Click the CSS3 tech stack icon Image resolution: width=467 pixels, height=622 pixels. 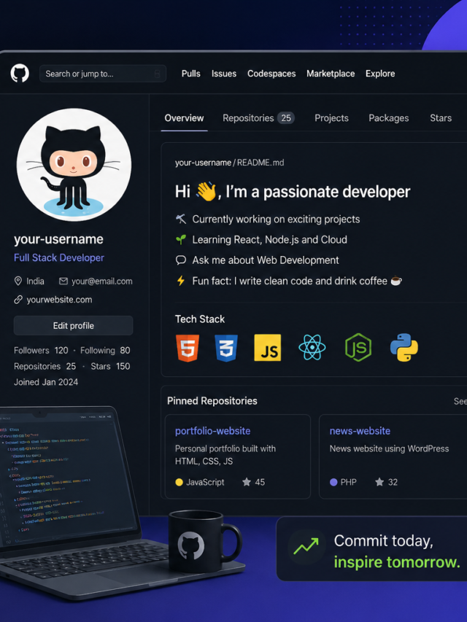tap(226, 348)
